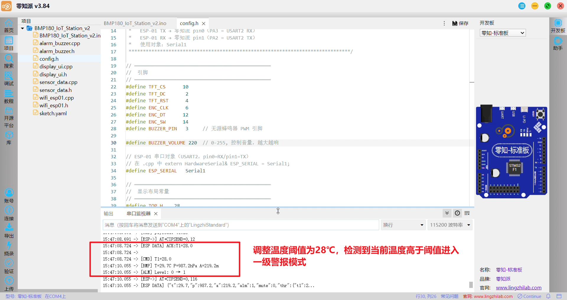Click the 烧录 flash sidebar icon
The width and height of the screenshot is (567, 300).
pos(9,249)
